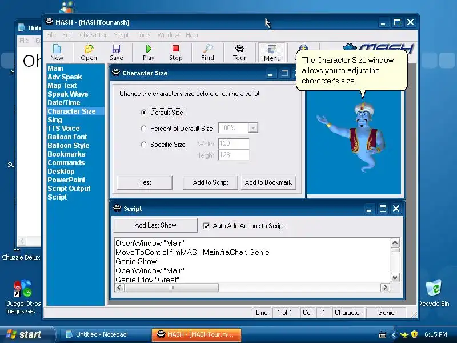This screenshot has height=343, width=457.
Task: Open the 100% percent dropdown
Action: [253, 127]
